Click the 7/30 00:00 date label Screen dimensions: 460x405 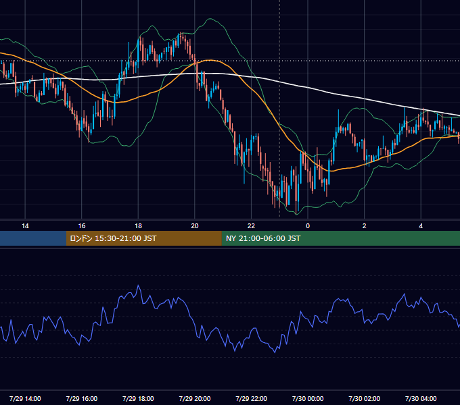308,398
